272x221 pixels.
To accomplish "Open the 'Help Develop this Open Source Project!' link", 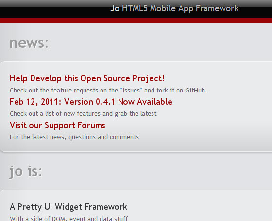I will tap(87, 78).
